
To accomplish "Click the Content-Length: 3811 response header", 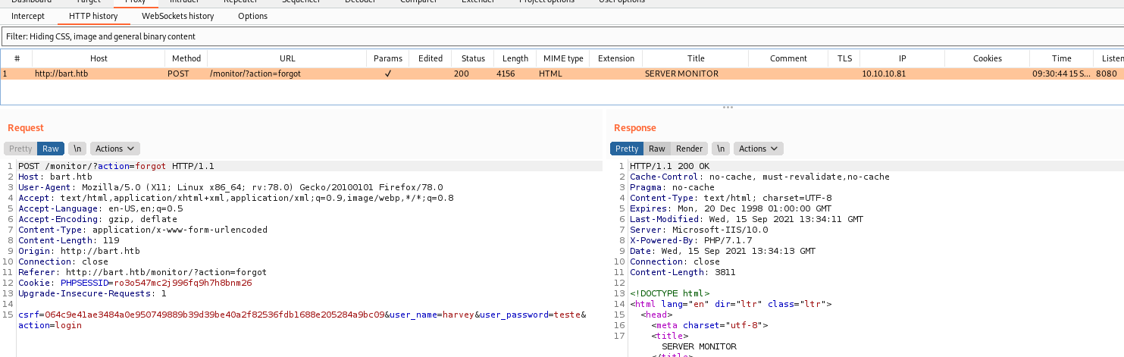I will click(683, 272).
